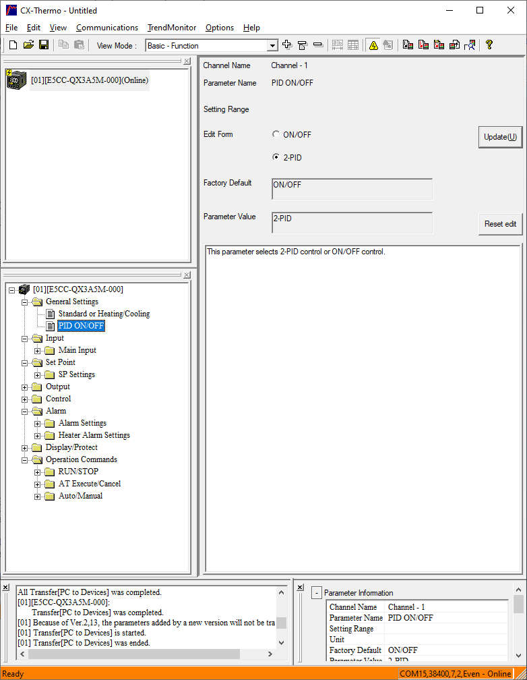This screenshot has width=527, height=680.
Task: Click the RUN/STOP folder icon
Action: 50,472
